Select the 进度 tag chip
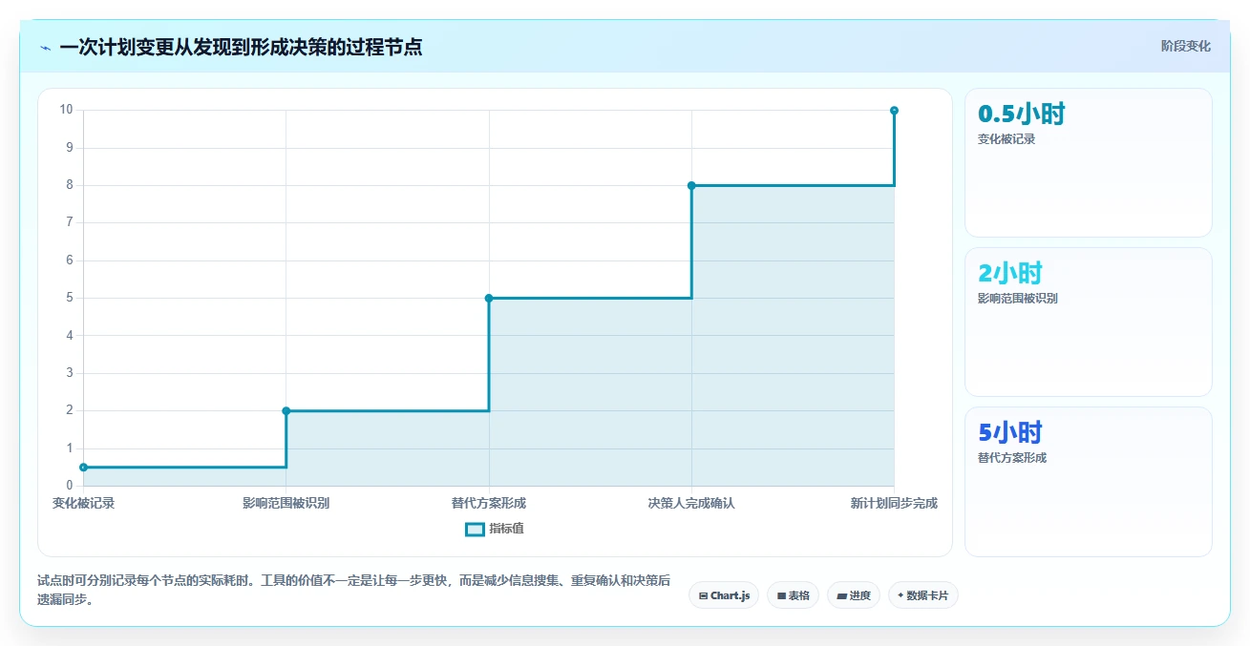Image resolution: width=1250 pixels, height=646 pixels. pyautogui.click(x=853, y=595)
